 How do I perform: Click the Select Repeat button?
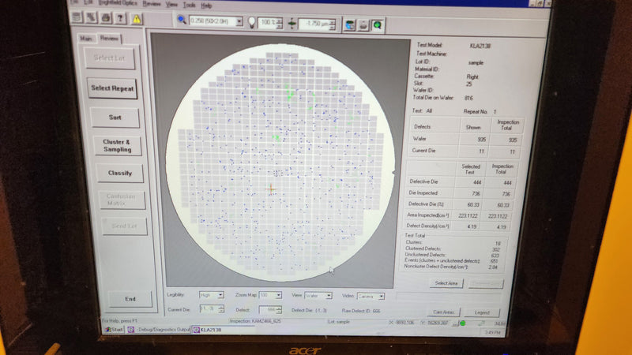(112, 88)
